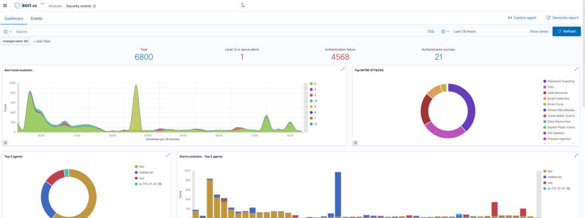Viewport: 585px width, 218px height.
Task: Open the calendar quick-select dropdown
Action: pos(445,32)
